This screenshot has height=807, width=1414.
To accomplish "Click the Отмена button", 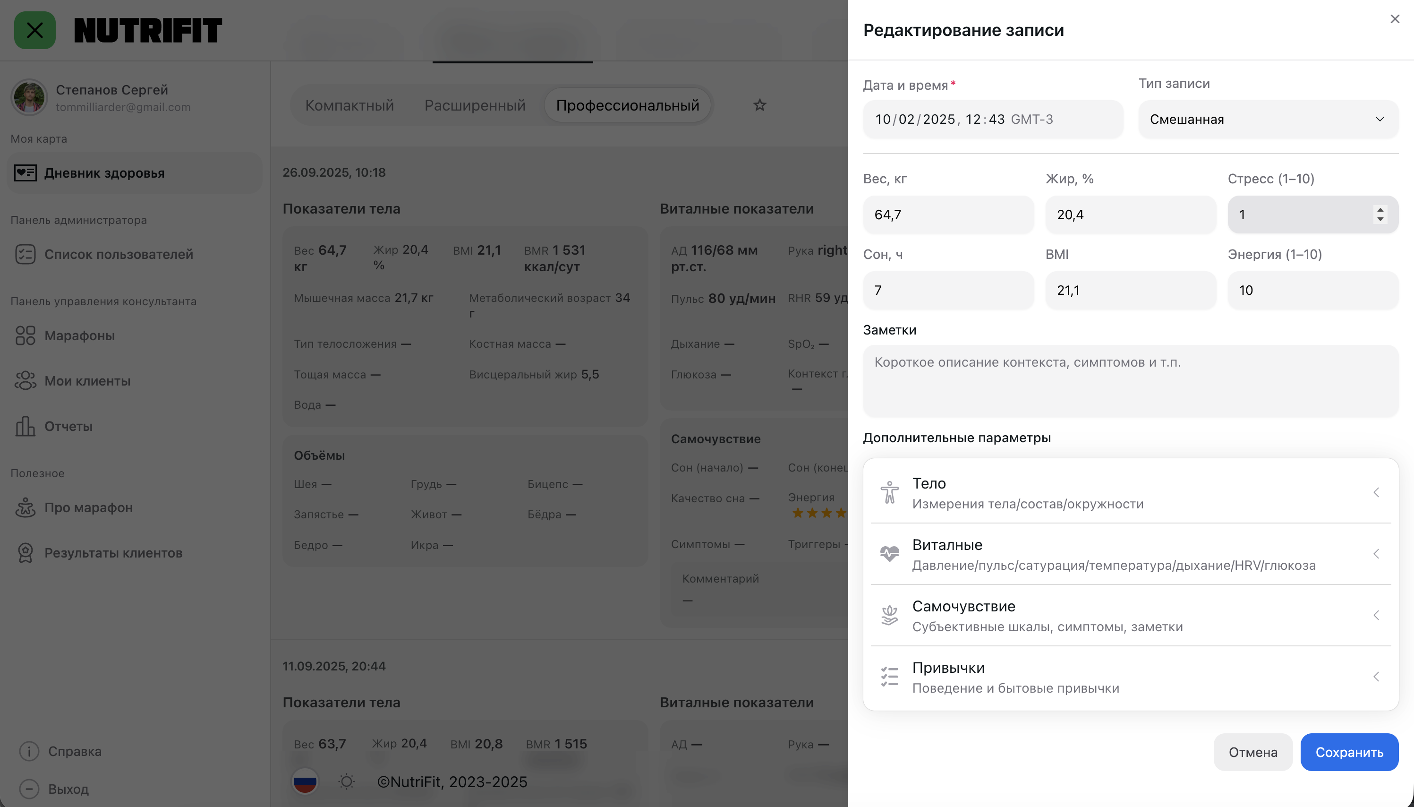I will 1252,752.
